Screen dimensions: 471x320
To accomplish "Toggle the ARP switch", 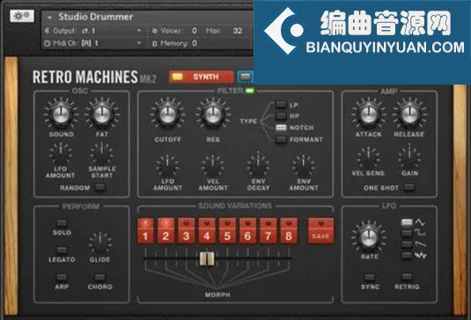I will [x=62, y=277].
